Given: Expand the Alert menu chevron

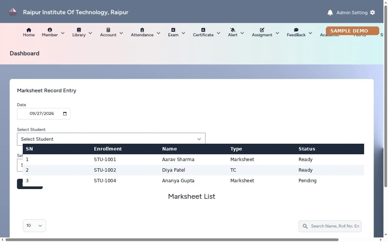Looking at the screenshot, I should click(x=242, y=33).
